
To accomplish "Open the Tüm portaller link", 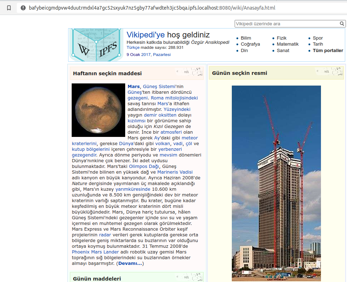I will point(328,50).
